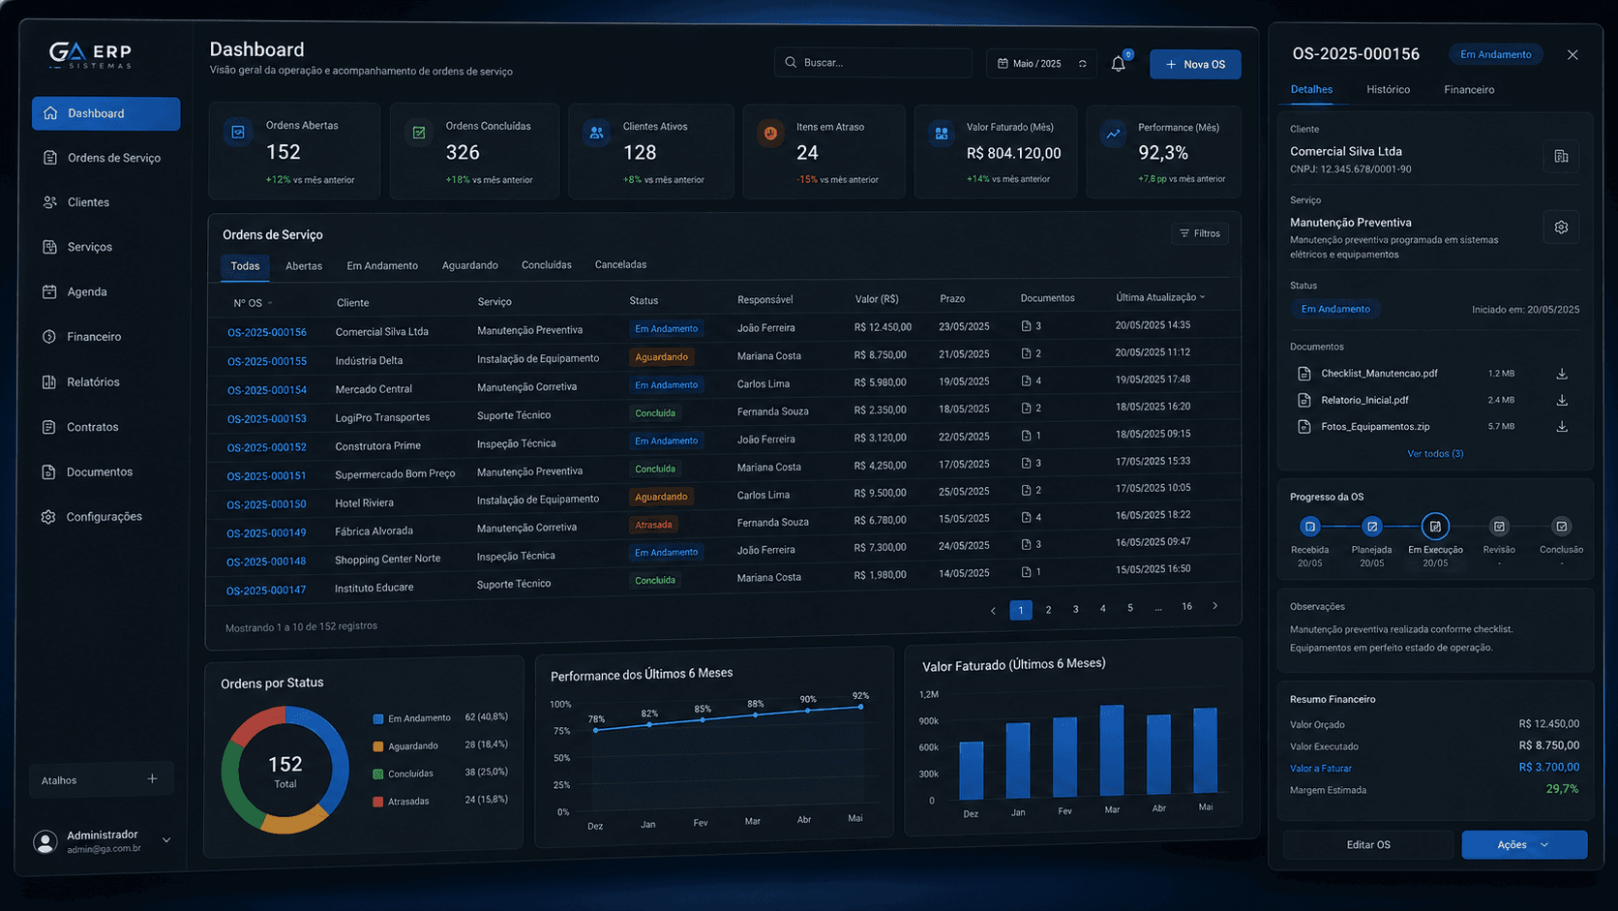This screenshot has width=1618, height=911.
Task: Click the Shopping Center Norte client cell
Action: point(387,560)
